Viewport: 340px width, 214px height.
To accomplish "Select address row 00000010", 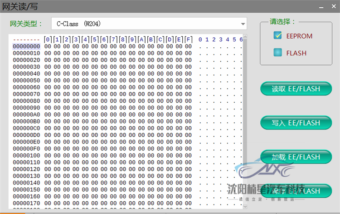I will click(26, 53).
